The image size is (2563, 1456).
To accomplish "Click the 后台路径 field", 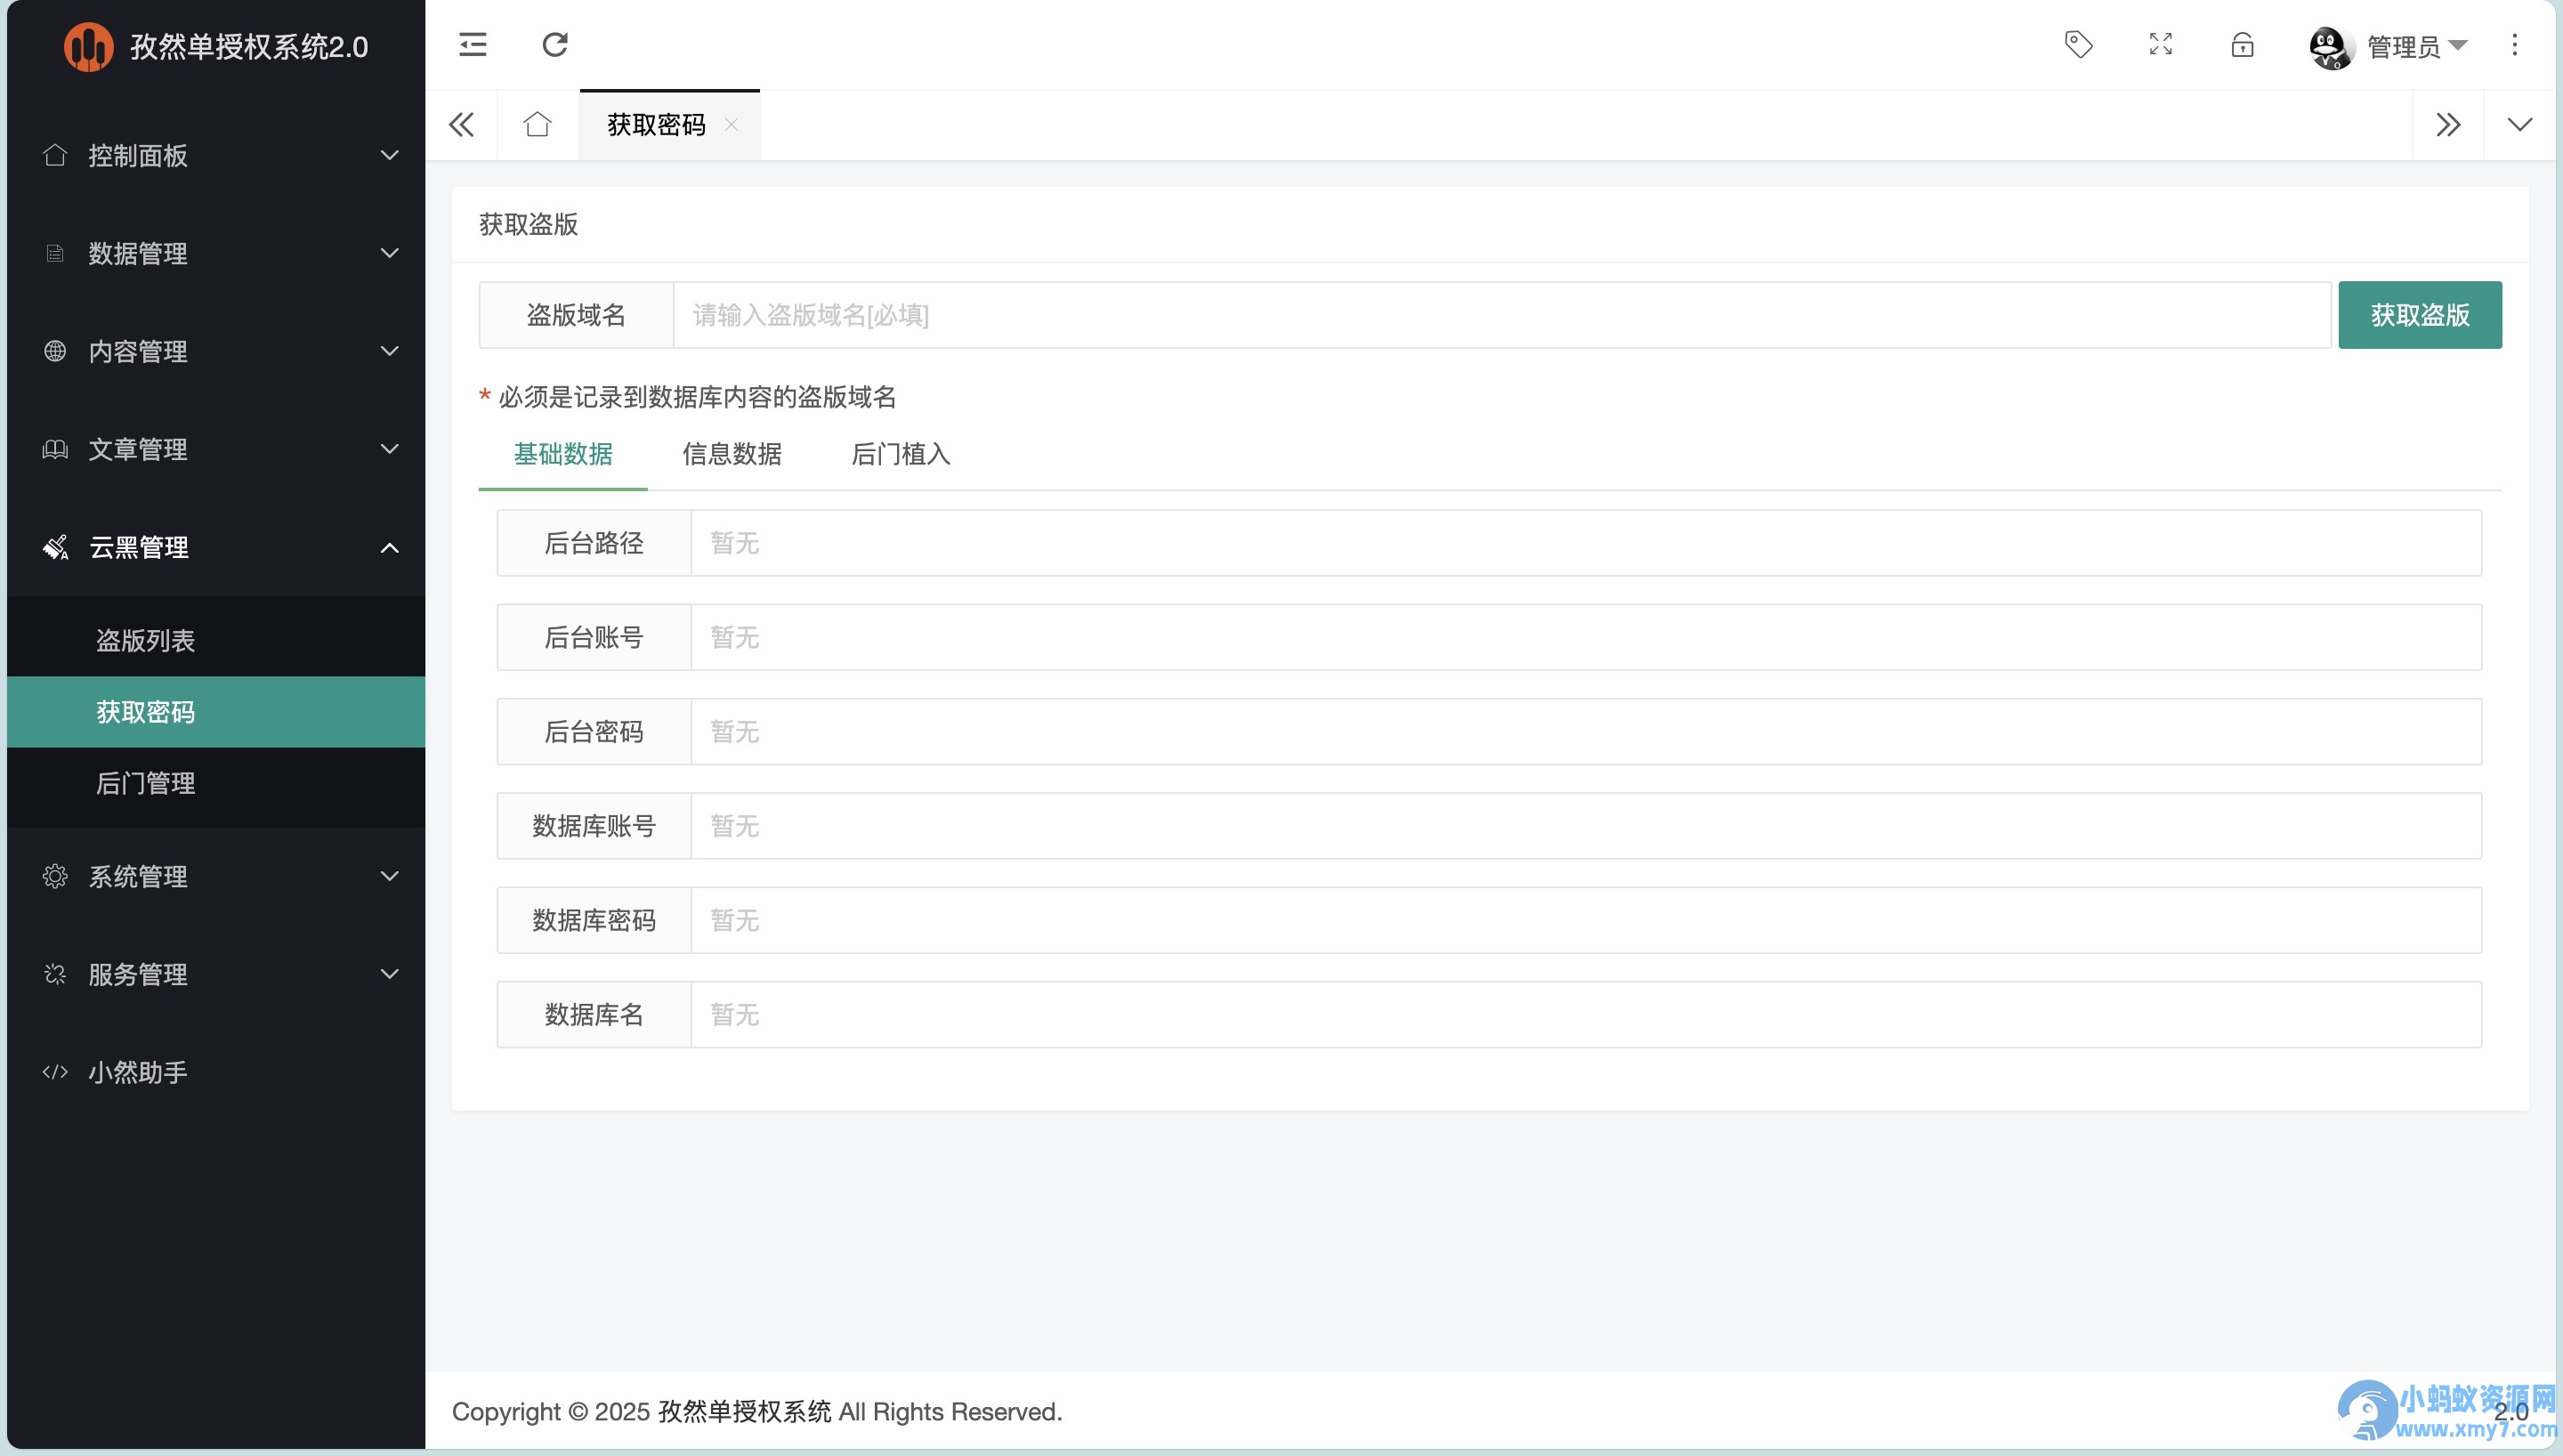I will pyautogui.click(x=1585, y=543).
